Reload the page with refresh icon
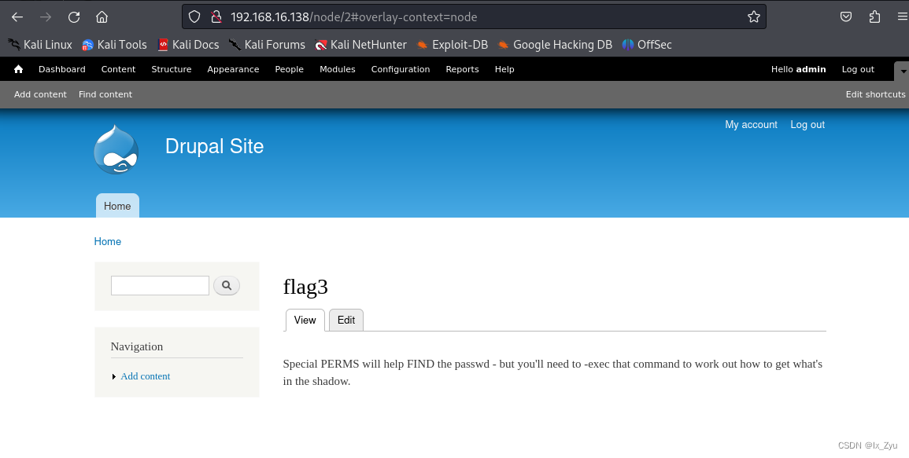Viewport: 909px width, 458px height. pyautogui.click(x=74, y=16)
